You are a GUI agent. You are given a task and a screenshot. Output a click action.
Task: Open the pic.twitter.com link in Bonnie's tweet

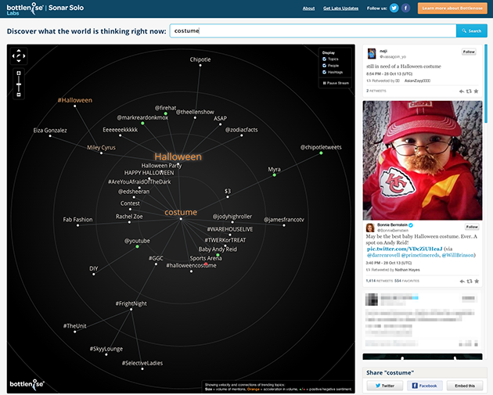click(405, 249)
